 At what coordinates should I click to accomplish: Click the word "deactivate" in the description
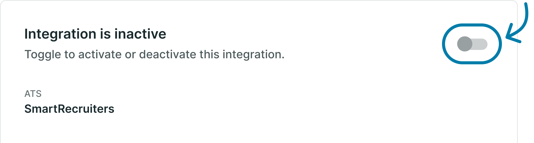(168, 54)
